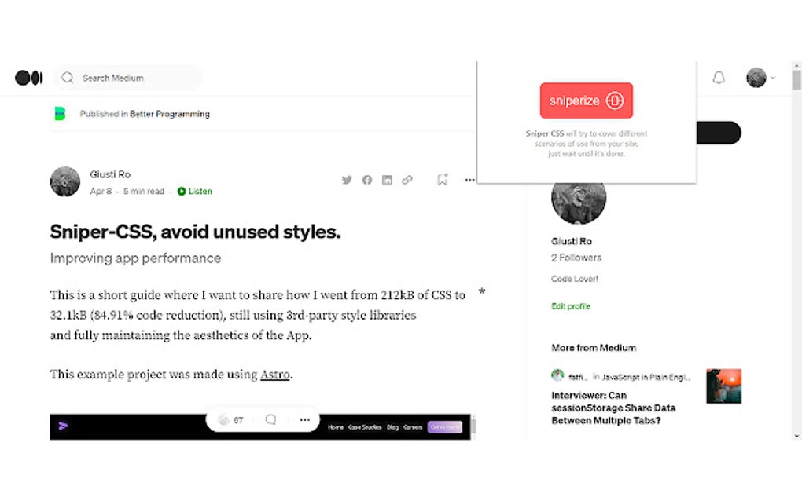
Task: Click Edit profile link
Action: click(x=571, y=306)
